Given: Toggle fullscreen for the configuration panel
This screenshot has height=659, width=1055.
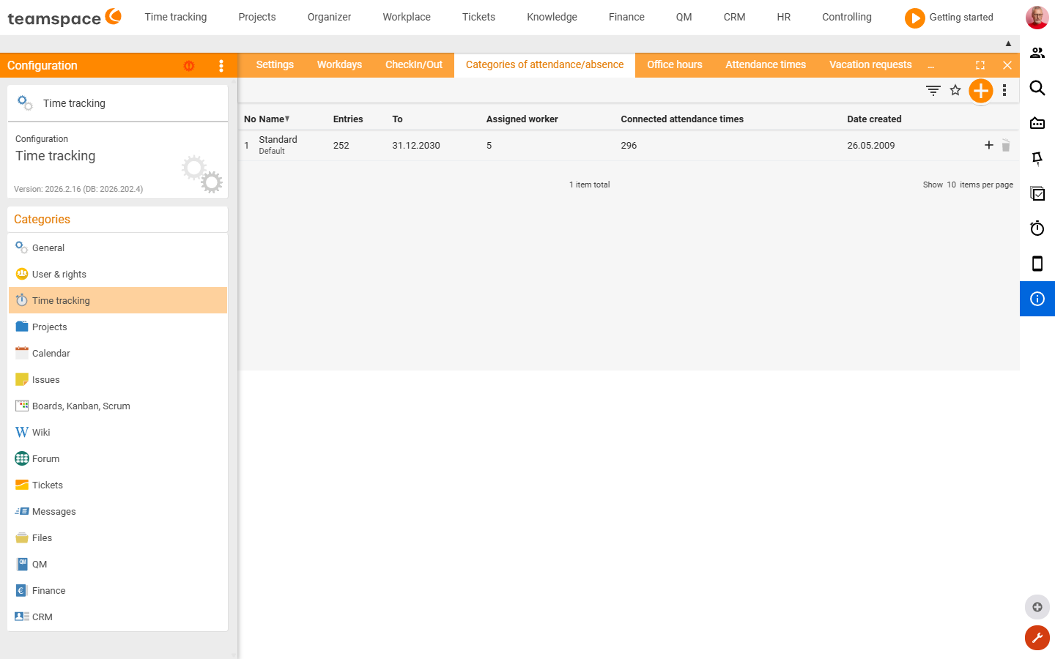Looking at the screenshot, I should (980, 65).
